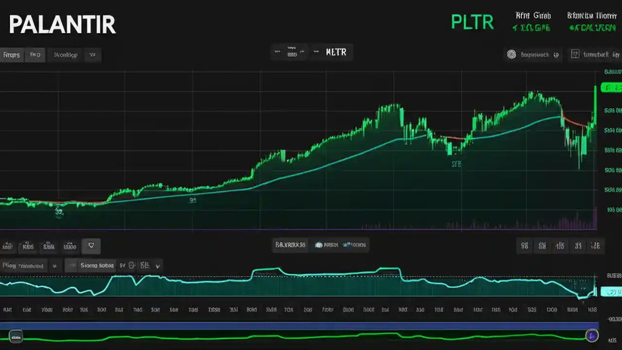The height and width of the screenshot is (350, 622).
Task: Open the filter dropdown triangle in the lower toolbar
Action: [91, 245]
